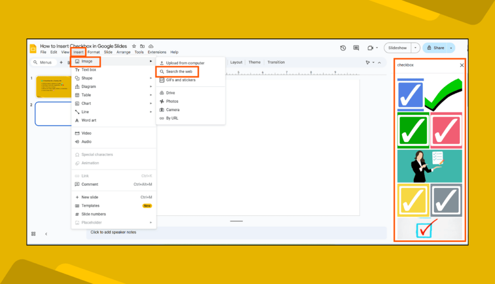The image size is (495, 284).
Task: Select the yellow checkbox image
Action: (413, 200)
